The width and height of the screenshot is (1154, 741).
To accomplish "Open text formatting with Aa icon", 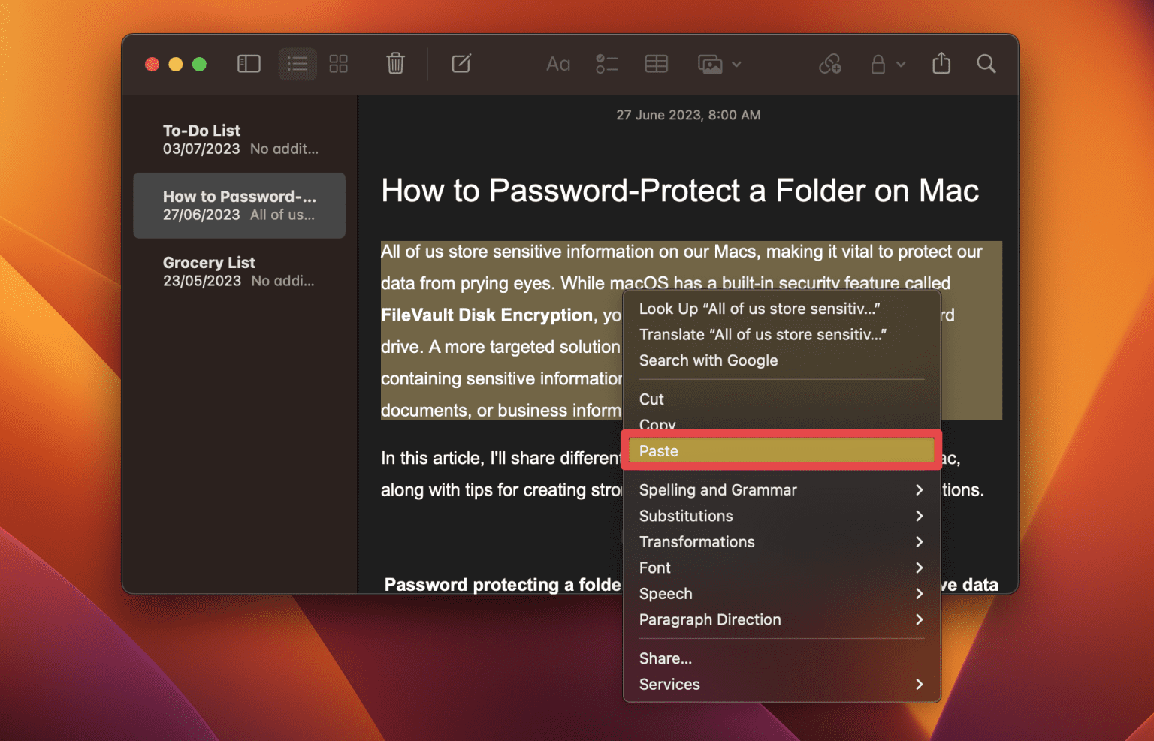I will point(558,64).
